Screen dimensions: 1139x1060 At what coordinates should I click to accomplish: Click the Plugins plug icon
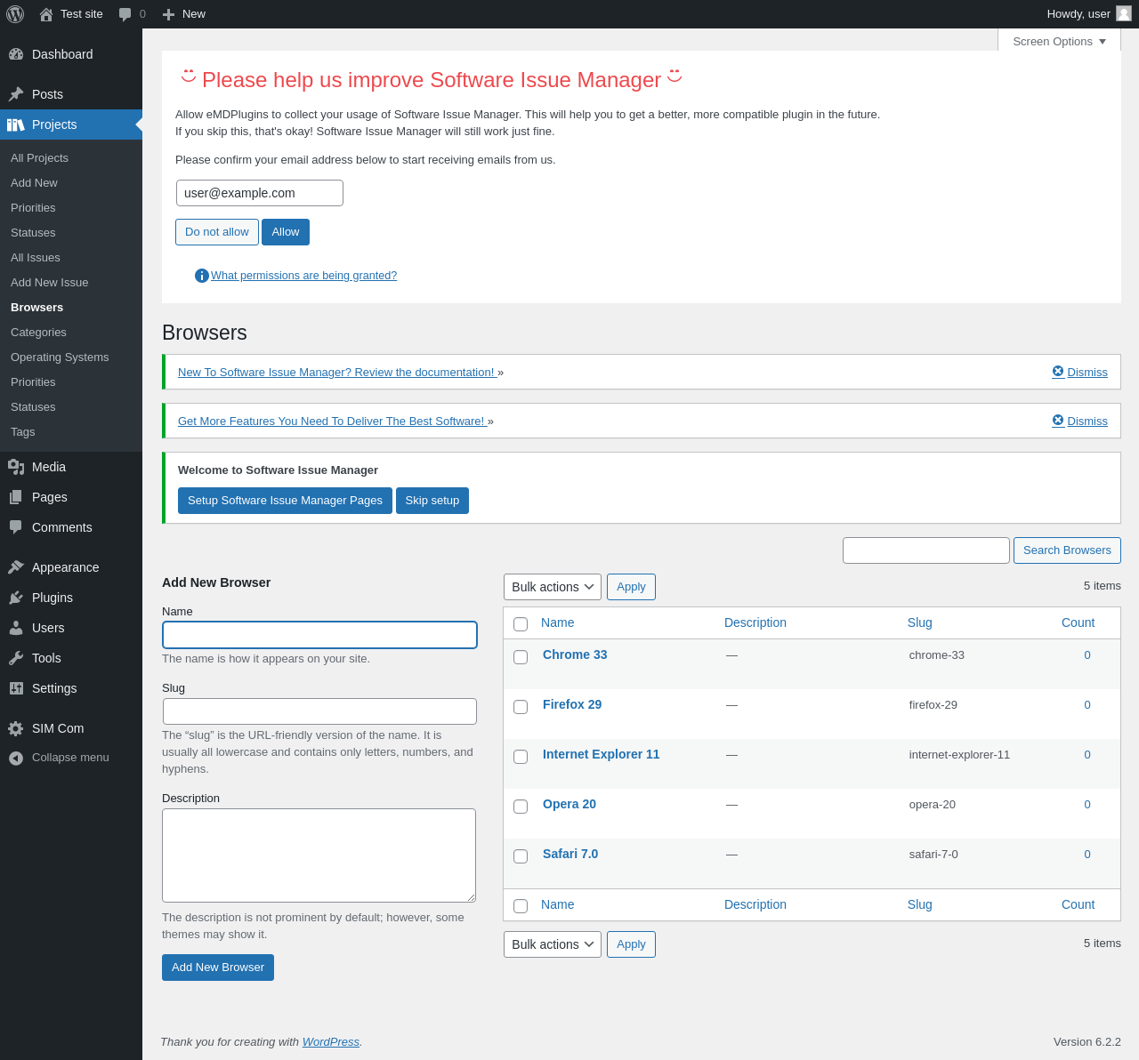click(16, 598)
